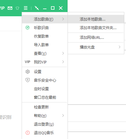This screenshot has width=126, height=139.
Task: Click the VIP badge icon beside 我的VIP
Action: 28,62
